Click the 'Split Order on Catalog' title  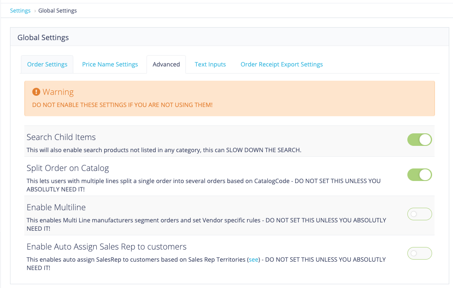67,168
